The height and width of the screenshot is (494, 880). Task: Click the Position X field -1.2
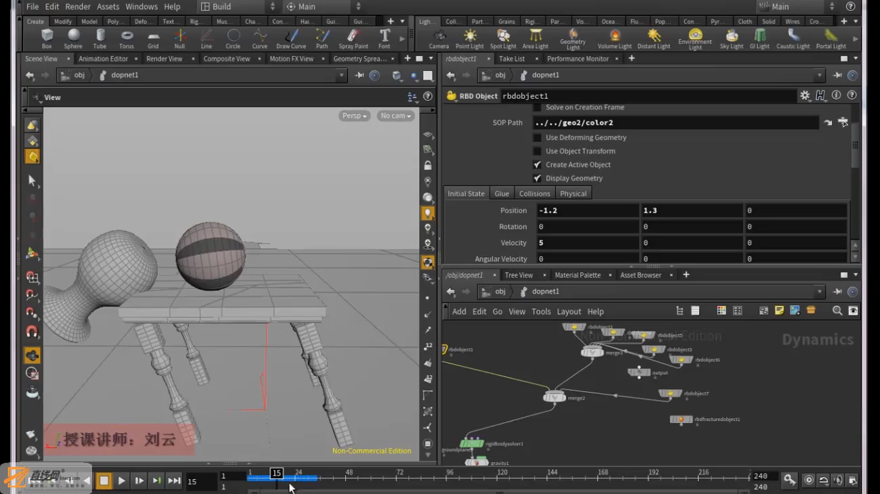click(x=588, y=210)
